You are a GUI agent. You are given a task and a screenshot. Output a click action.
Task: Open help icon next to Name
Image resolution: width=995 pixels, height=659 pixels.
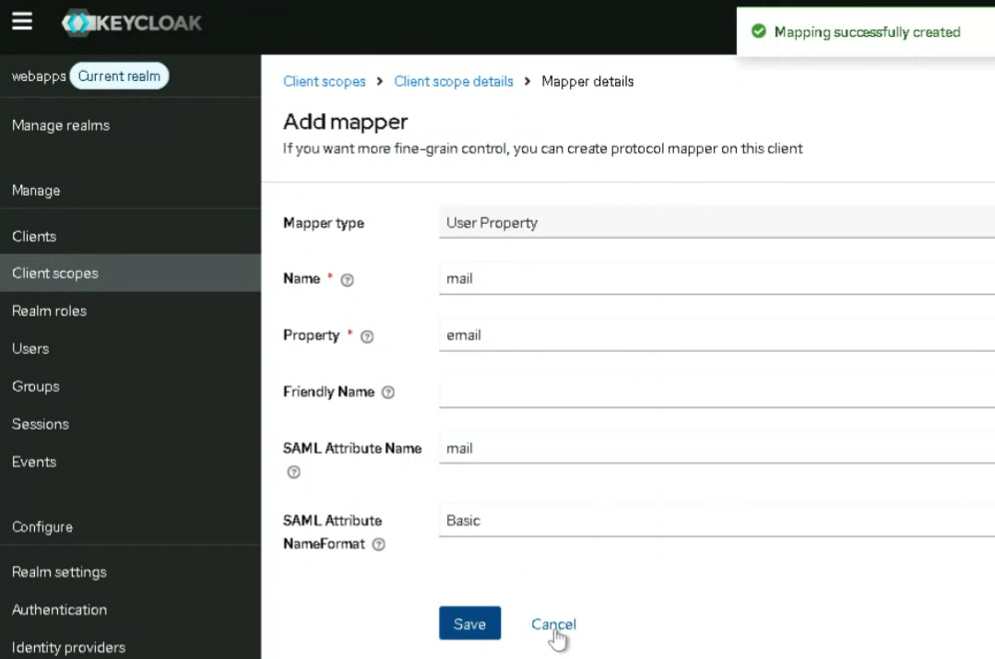coord(348,280)
